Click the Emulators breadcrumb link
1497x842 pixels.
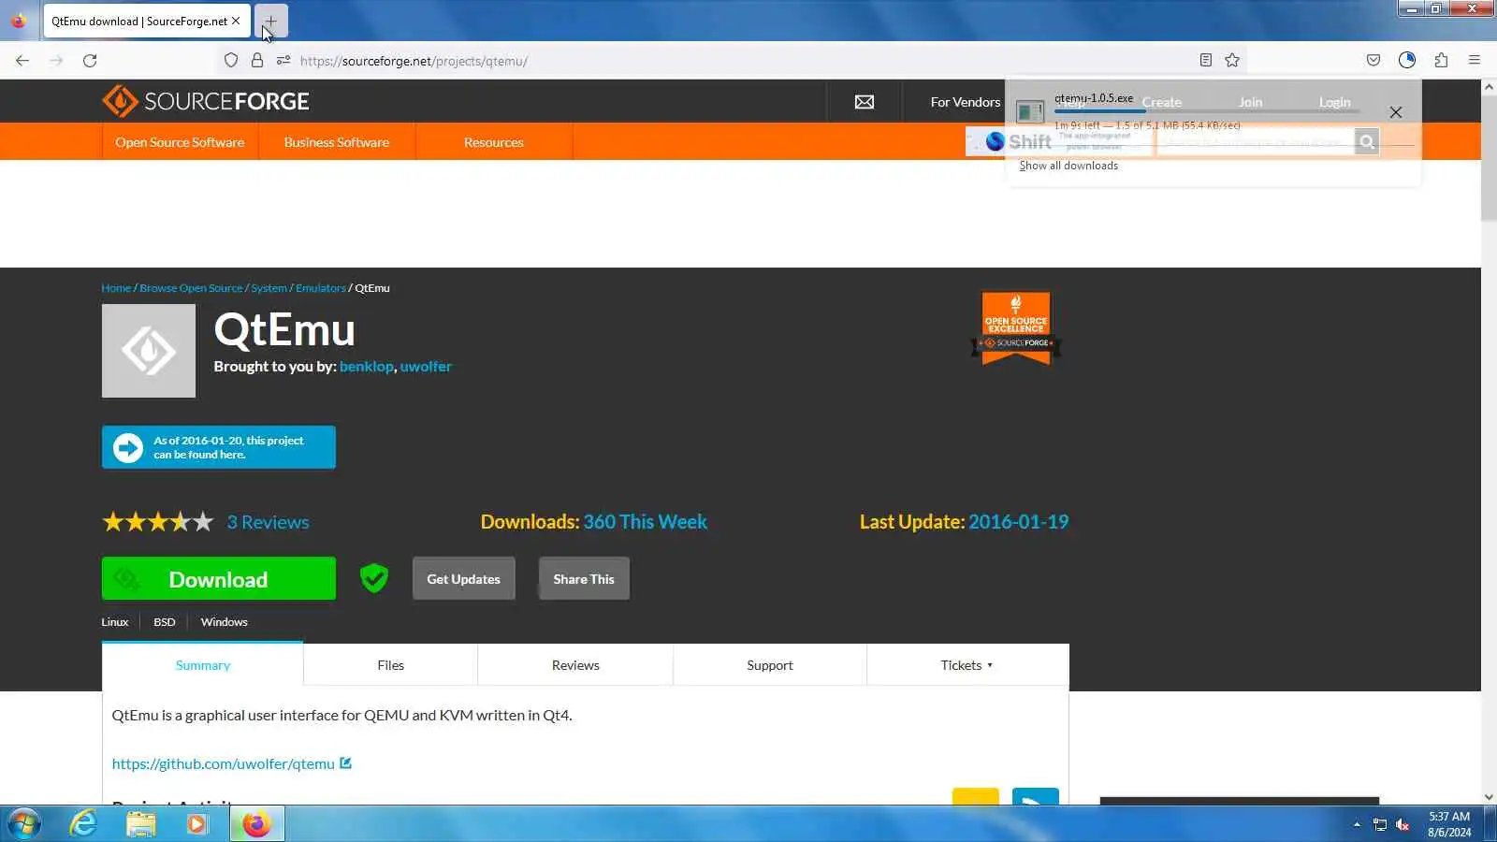321,288
